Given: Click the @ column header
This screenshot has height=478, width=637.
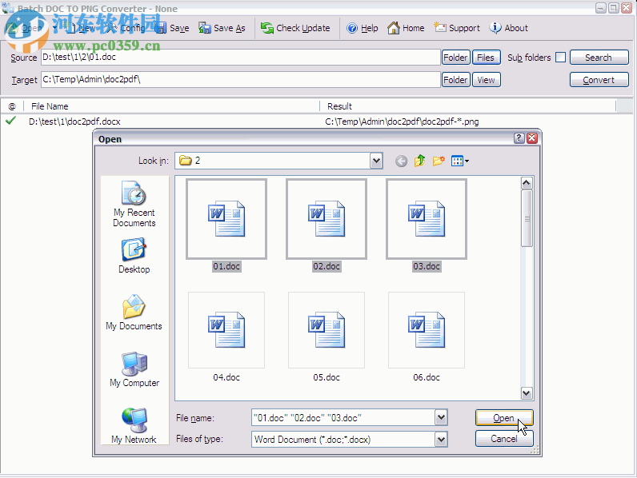Looking at the screenshot, I should pos(12,106).
